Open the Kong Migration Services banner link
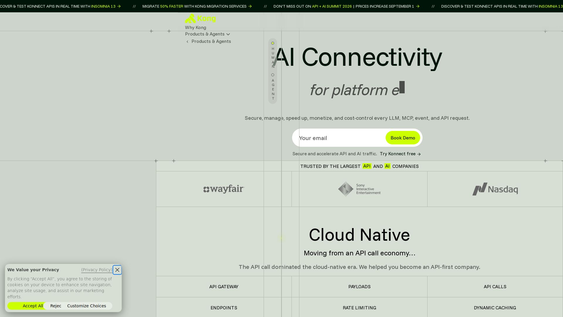The image size is (563, 317). point(197,6)
